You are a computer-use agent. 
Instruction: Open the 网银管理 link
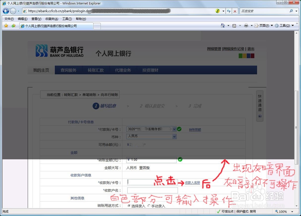click(214, 49)
